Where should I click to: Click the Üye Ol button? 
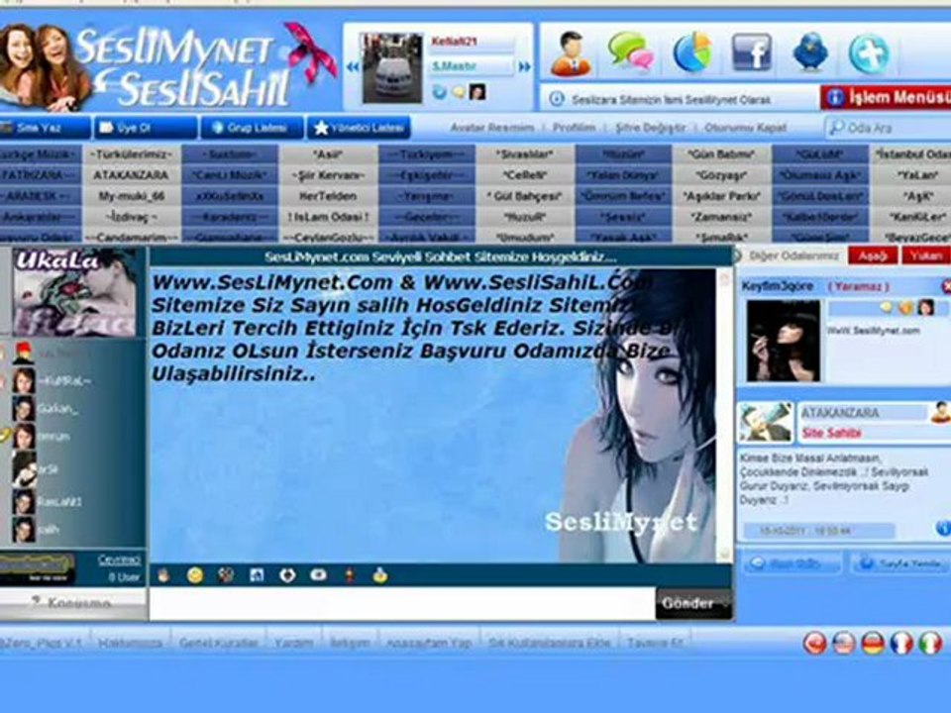click(146, 128)
